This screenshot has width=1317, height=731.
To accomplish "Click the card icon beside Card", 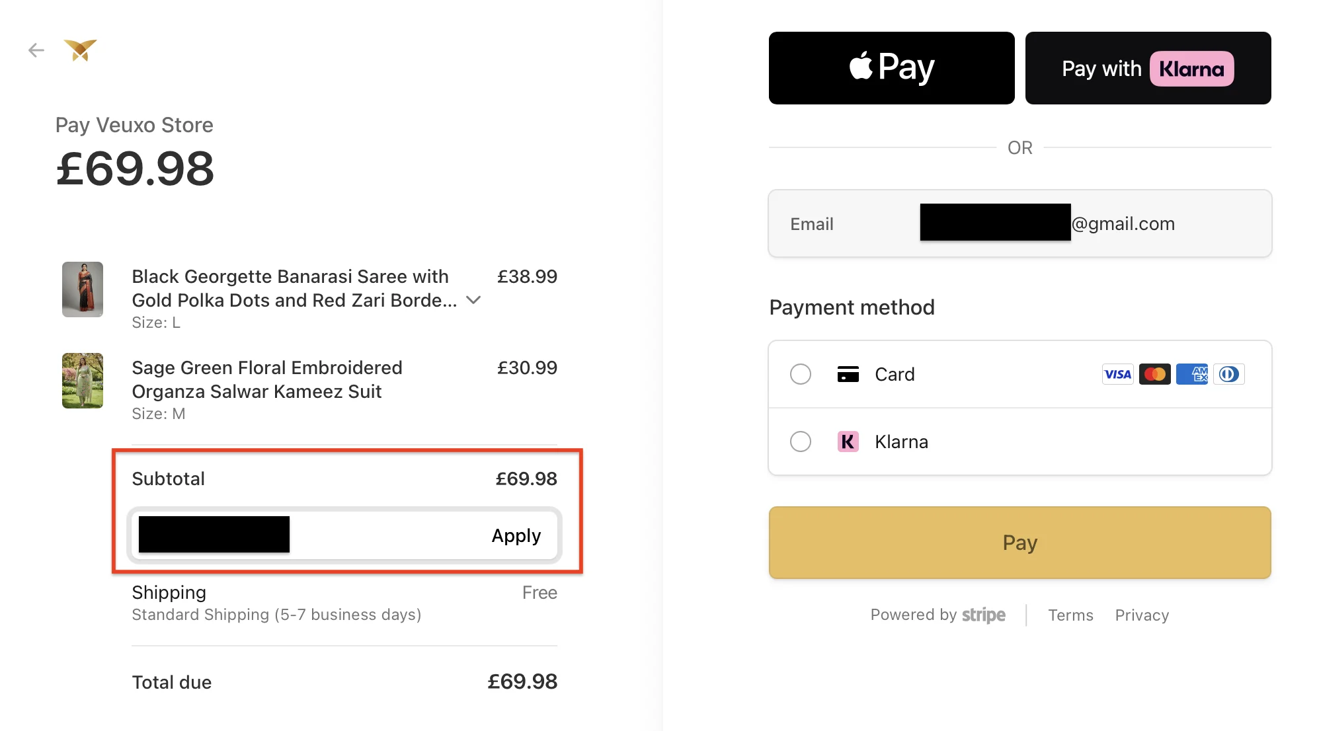I will click(x=848, y=374).
